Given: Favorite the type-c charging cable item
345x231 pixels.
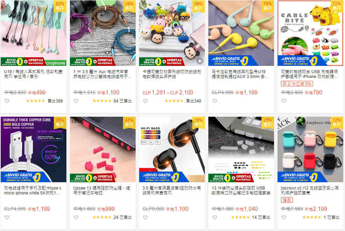Looking at the screenshot, I should pos(7,217).
